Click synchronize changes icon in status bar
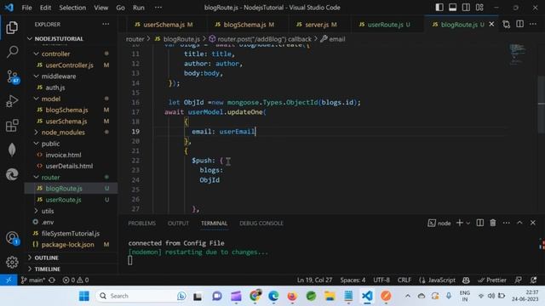This screenshot has width=545, height=306. click(x=52, y=280)
